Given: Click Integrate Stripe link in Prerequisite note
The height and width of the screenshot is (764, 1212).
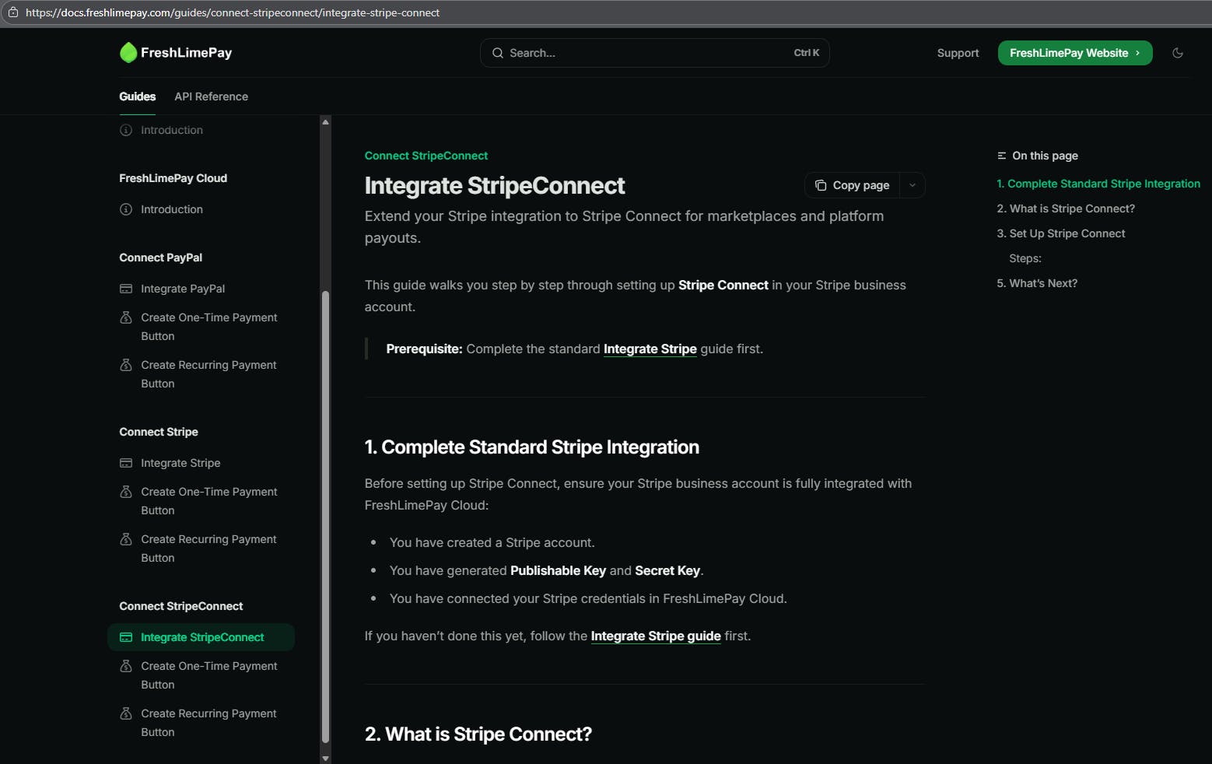Looking at the screenshot, I should point(650,349).
